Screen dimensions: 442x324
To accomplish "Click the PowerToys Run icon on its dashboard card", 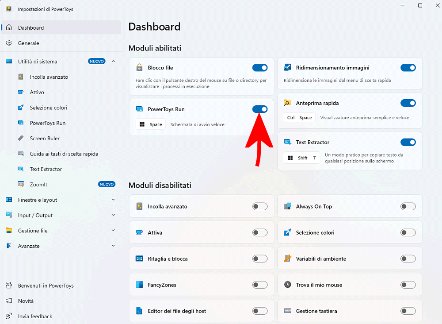I will tap(139, 109).
